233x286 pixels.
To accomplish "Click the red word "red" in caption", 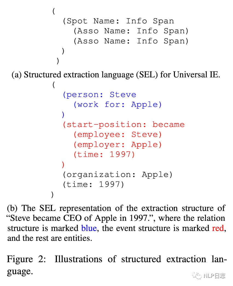I will point(218,228).
